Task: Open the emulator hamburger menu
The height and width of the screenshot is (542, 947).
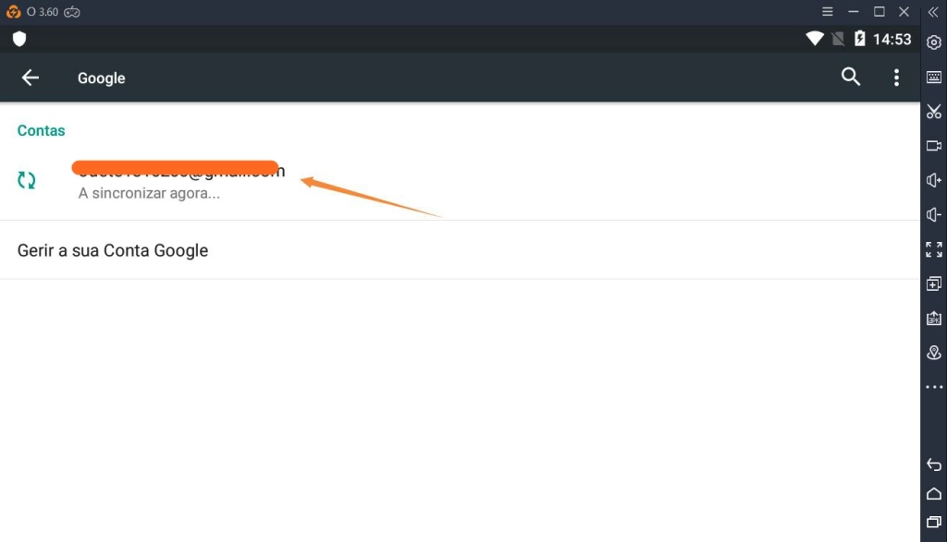Action: click(828, 11)
